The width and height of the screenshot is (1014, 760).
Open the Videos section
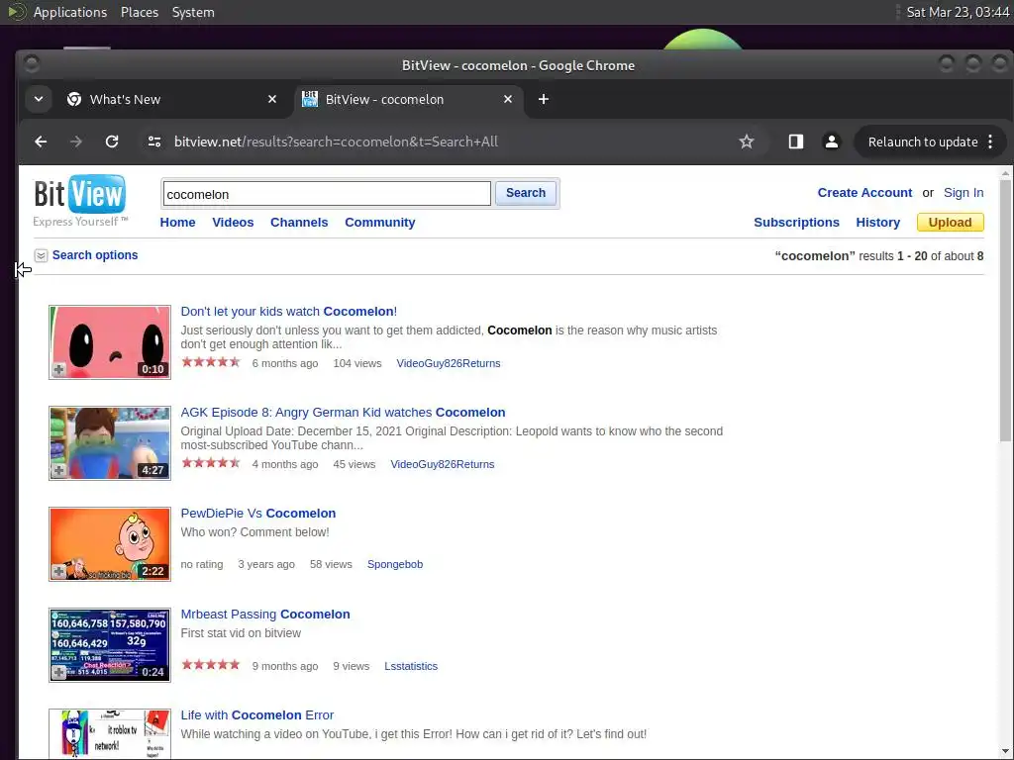point(233,223)
